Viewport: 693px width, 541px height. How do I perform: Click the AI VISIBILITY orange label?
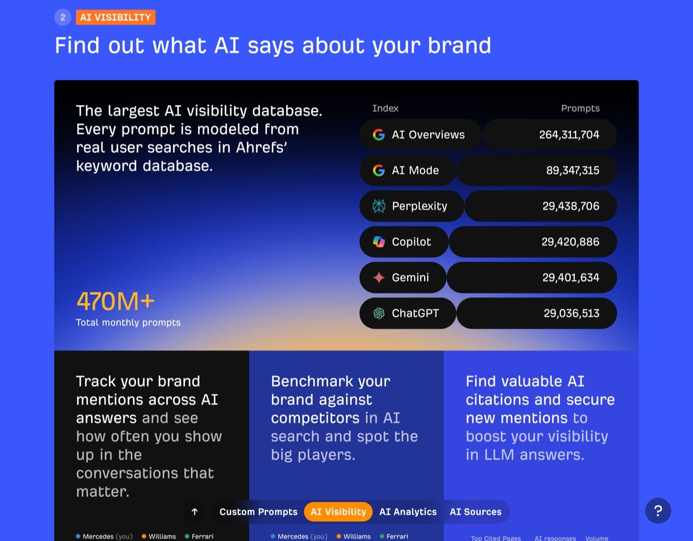[115, 17]
